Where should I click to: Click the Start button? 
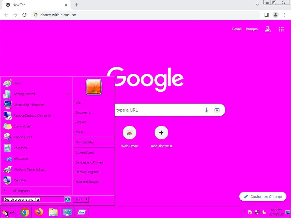pos(8,212)
